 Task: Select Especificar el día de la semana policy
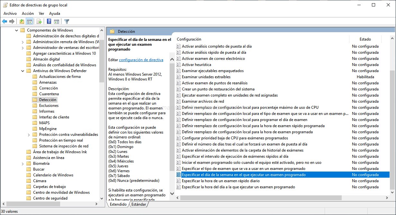point(244,175)
